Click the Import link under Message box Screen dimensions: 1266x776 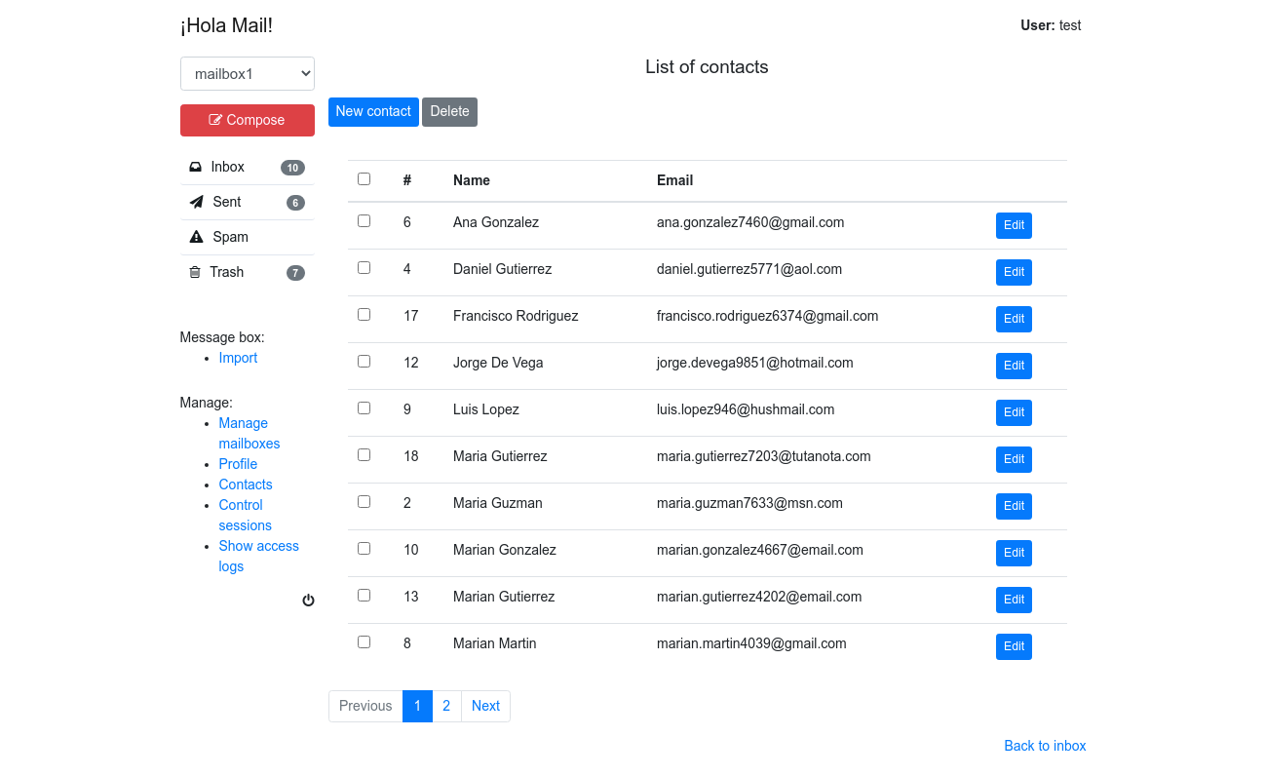click(x=238, y=358)
